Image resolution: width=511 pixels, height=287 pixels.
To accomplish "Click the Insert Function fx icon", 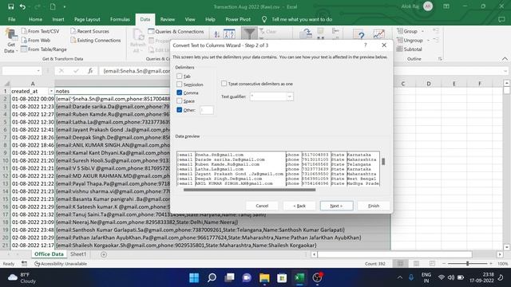I will coord(90,71).
